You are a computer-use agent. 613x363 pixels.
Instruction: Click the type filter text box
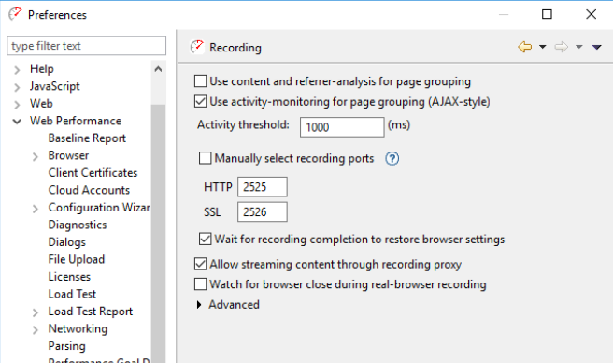click(86, 46)
